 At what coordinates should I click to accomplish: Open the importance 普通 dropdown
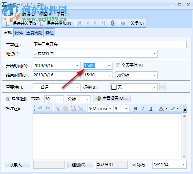click(x=77, y=87)
